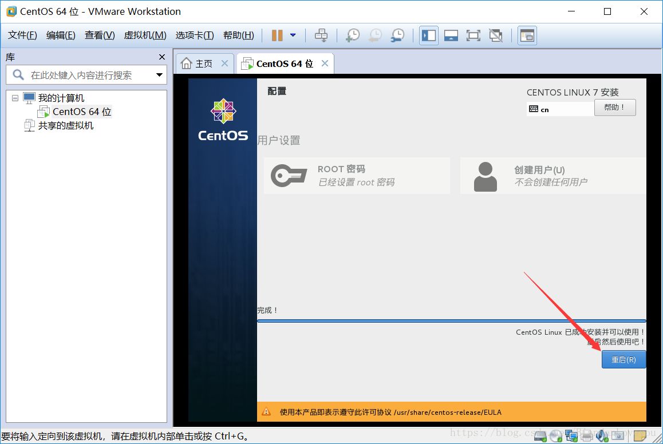Minimize the VMware Workstation window
663x444 pixels.
point(571,11)
